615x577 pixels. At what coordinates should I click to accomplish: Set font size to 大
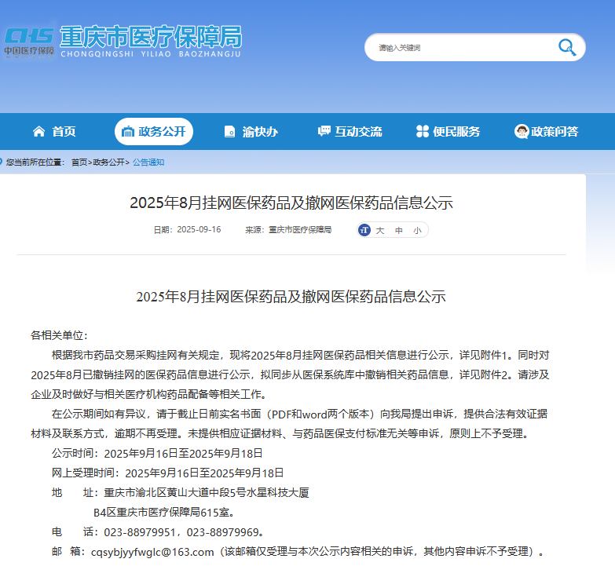pos(379,231)
